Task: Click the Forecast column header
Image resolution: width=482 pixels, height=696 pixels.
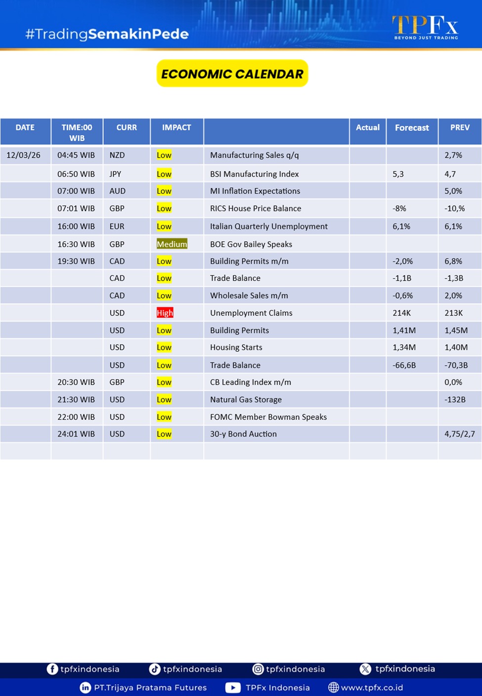Action: coord(412,128)
